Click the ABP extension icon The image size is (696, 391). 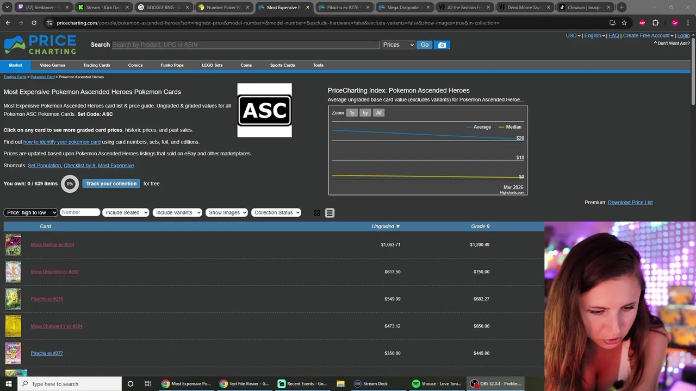click(x=642, y=23)
